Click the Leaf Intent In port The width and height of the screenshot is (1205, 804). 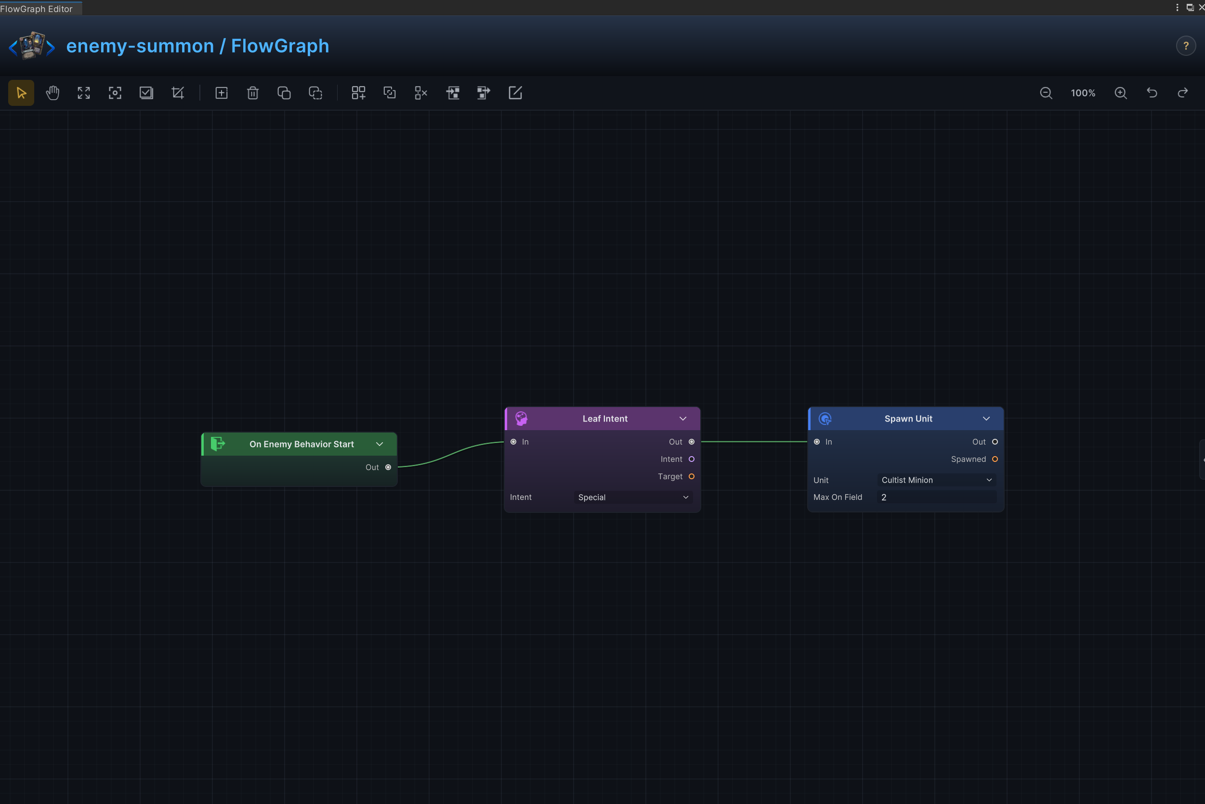513,442
